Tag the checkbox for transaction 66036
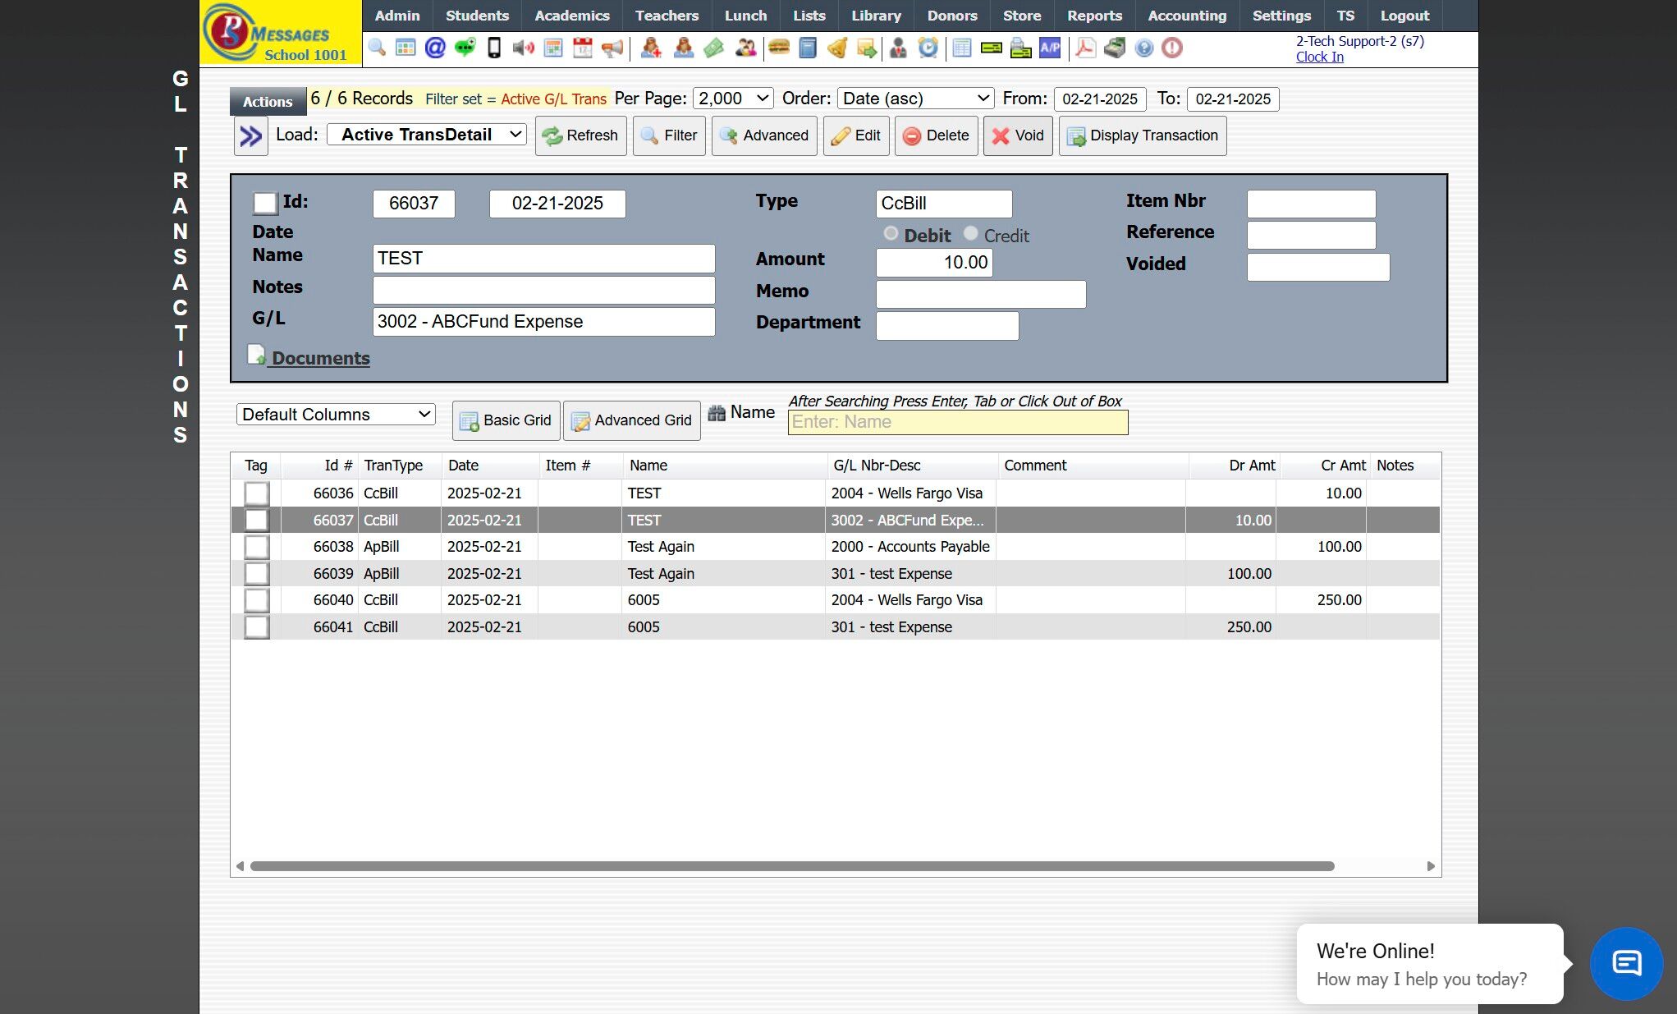The height and width of the screenshot is (1014, 1677). point(257,493)
